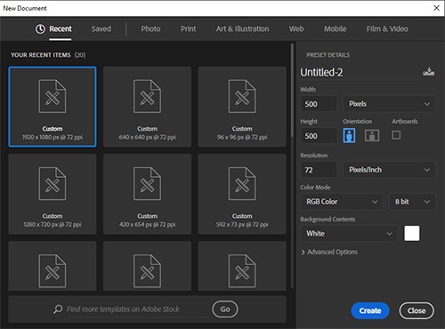This screenshot has width=445, height=329.
Task: Close the New Document dialog with X
Action: pyautogui.click(x=436, y=8)
